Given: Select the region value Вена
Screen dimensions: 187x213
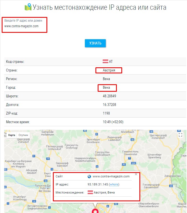Looking at the screenshot, I should click(106, 79).
